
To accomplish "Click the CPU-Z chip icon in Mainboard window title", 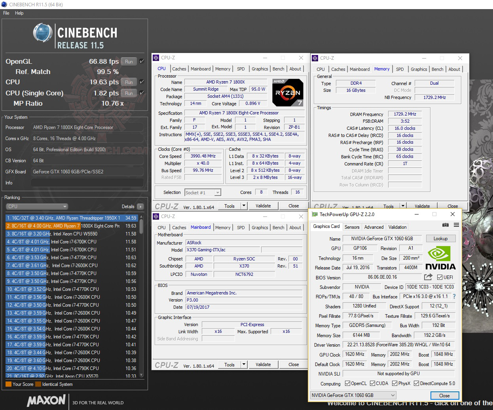I will tap(156, 216).
